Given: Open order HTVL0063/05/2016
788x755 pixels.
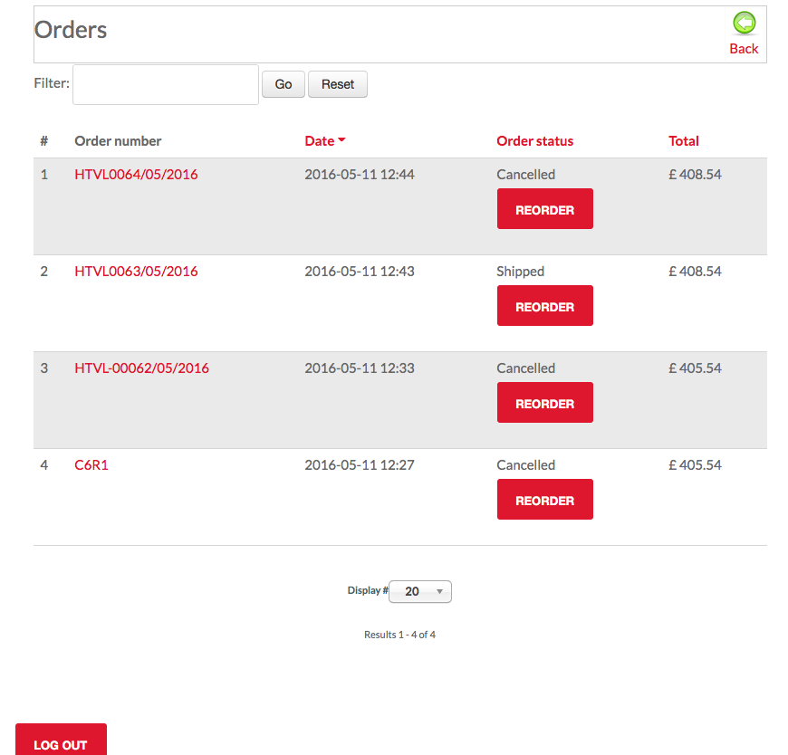Looking at the screenshot, I should pyautogui.click(x=136, y=272).
